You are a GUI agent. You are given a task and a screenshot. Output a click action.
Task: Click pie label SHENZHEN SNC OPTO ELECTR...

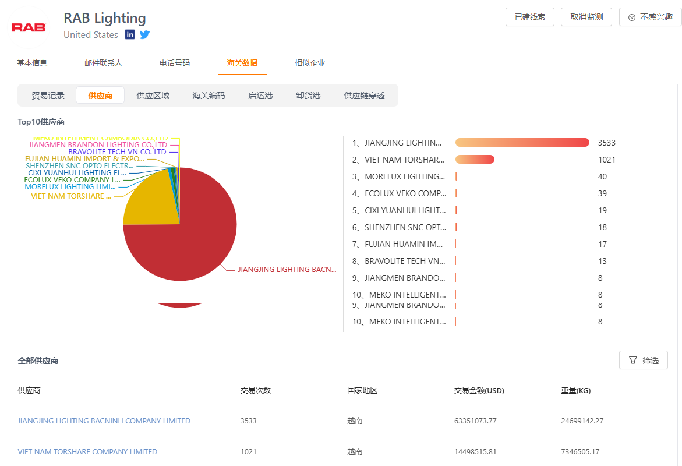pyautogui.click(x=80, y=166)
